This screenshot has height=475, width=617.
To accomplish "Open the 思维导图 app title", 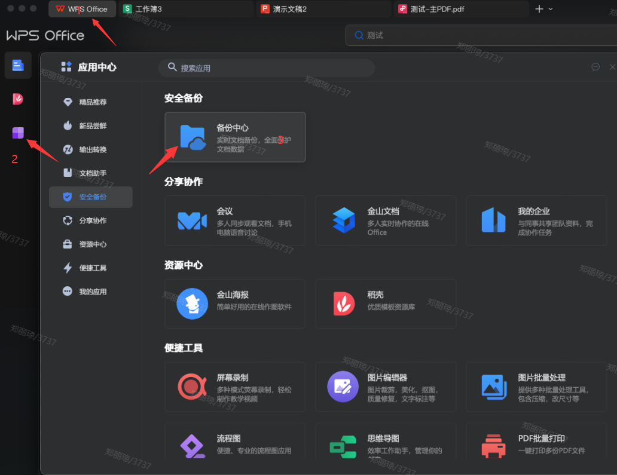I will coord(383,439).
